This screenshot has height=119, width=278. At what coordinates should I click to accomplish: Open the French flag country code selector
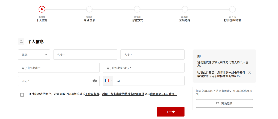(x=108, y=81)
